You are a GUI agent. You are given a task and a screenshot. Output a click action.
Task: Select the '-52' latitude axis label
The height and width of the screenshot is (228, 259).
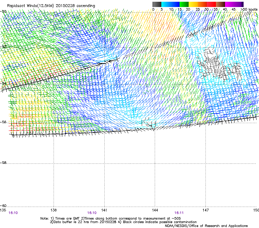(x=3, y=47)
